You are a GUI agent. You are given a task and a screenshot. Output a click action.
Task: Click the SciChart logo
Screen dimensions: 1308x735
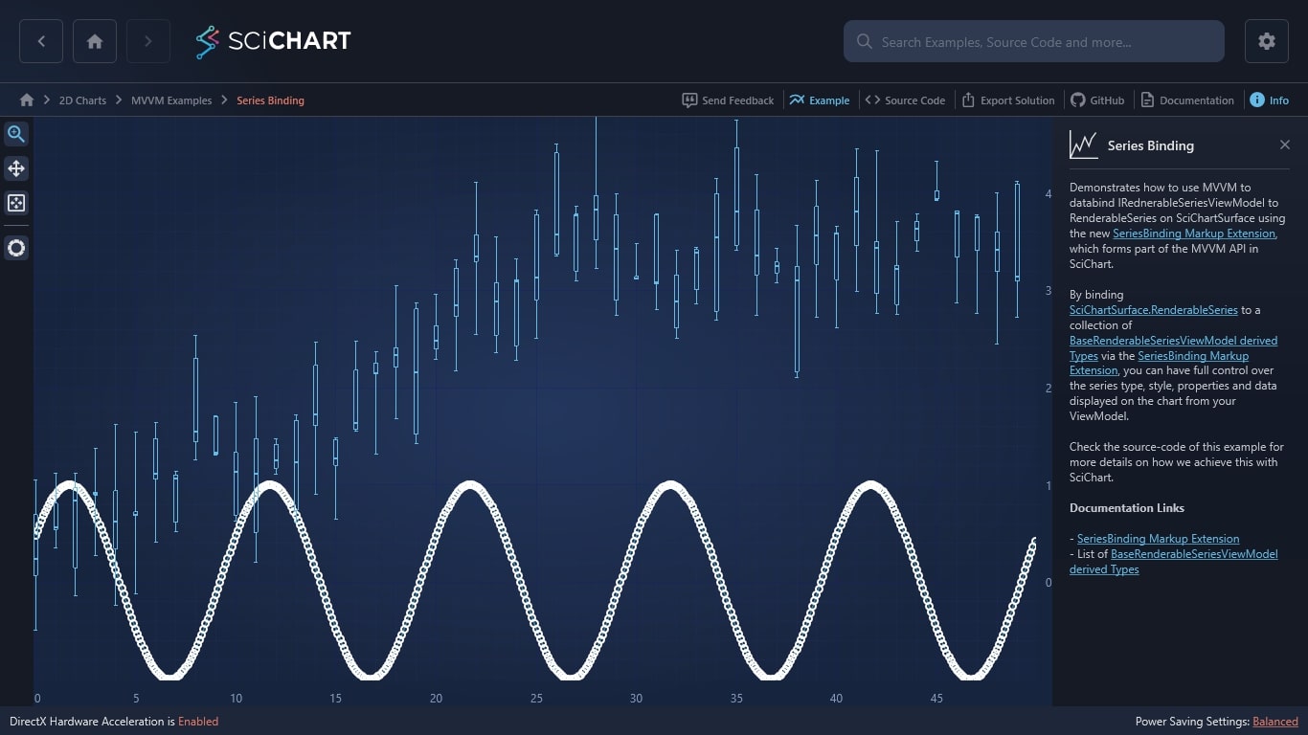pyautogui.click(x=273, y=41)
